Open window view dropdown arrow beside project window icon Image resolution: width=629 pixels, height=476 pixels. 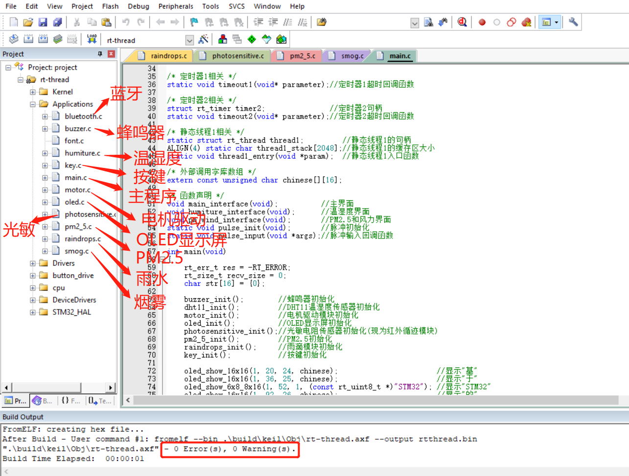(x=557, y=22)
